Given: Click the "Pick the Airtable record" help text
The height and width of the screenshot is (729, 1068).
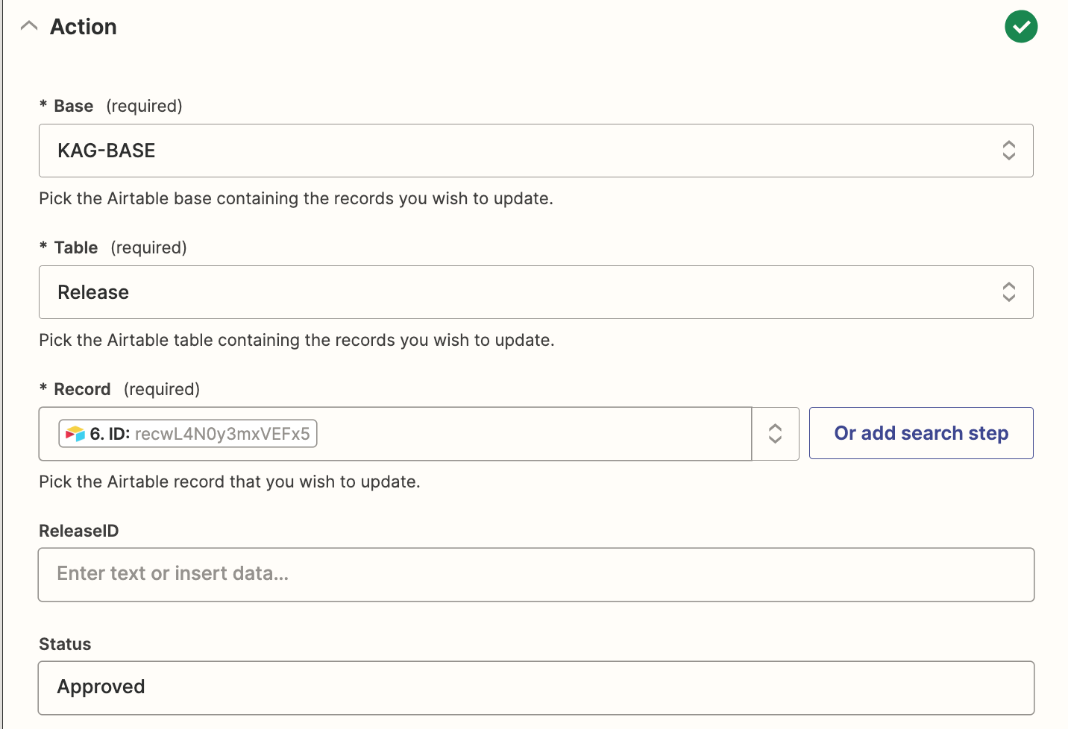Looking at the screenshot, I should tap(229, 482).
